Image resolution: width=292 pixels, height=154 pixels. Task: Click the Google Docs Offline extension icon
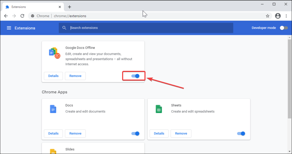(x=54, y=53)
